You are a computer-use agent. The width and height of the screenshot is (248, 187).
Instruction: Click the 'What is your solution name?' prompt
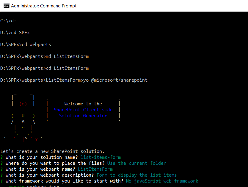pos(42,157)
